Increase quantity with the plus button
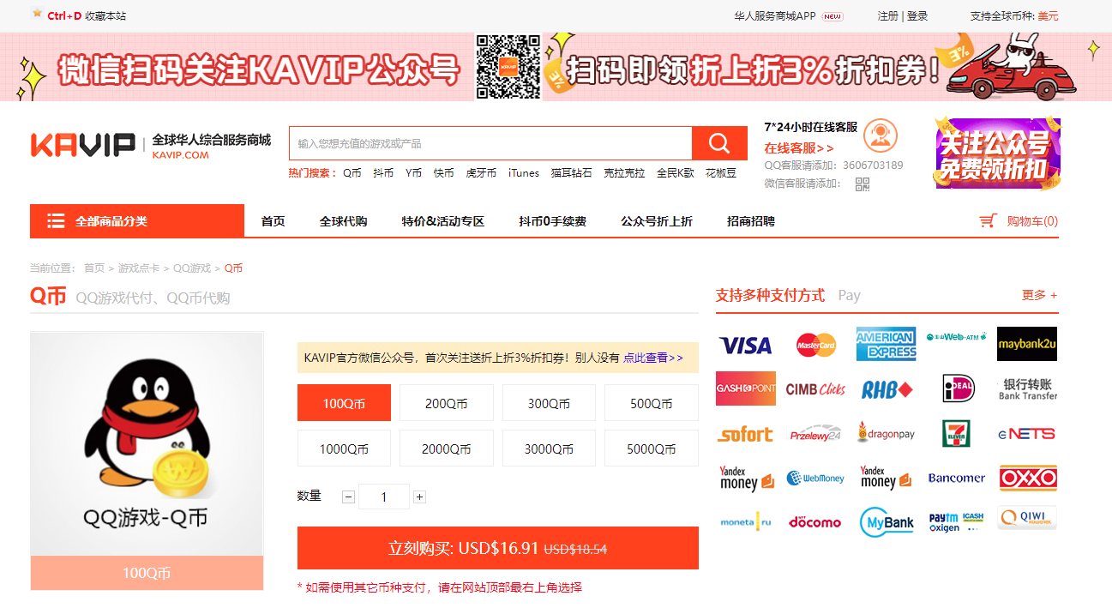1112x614 pixels. (419, 497)
